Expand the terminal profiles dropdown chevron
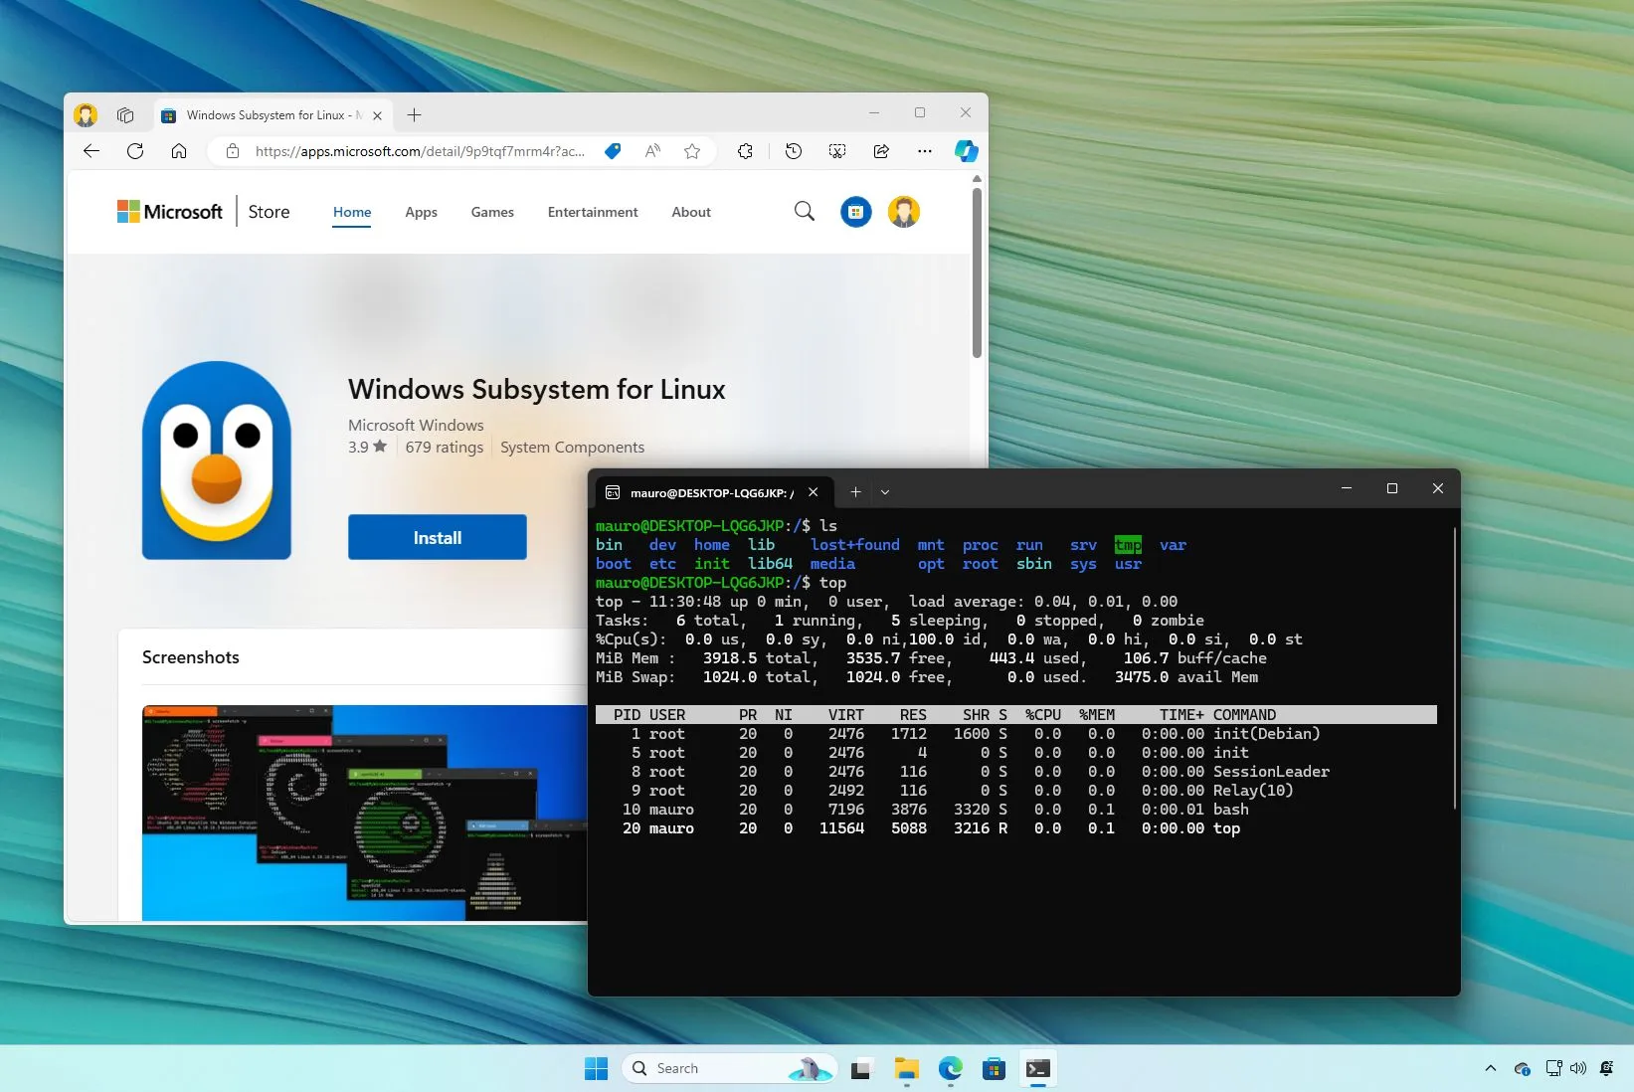This screenshot has width=1634, height=1092. point(884,492)
